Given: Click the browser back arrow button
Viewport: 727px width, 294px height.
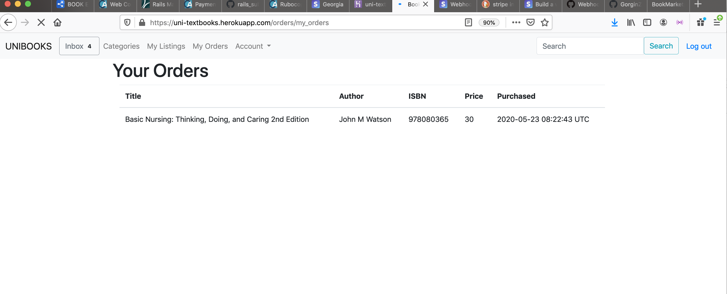Looking at the screenshot, I should point(8,23).
